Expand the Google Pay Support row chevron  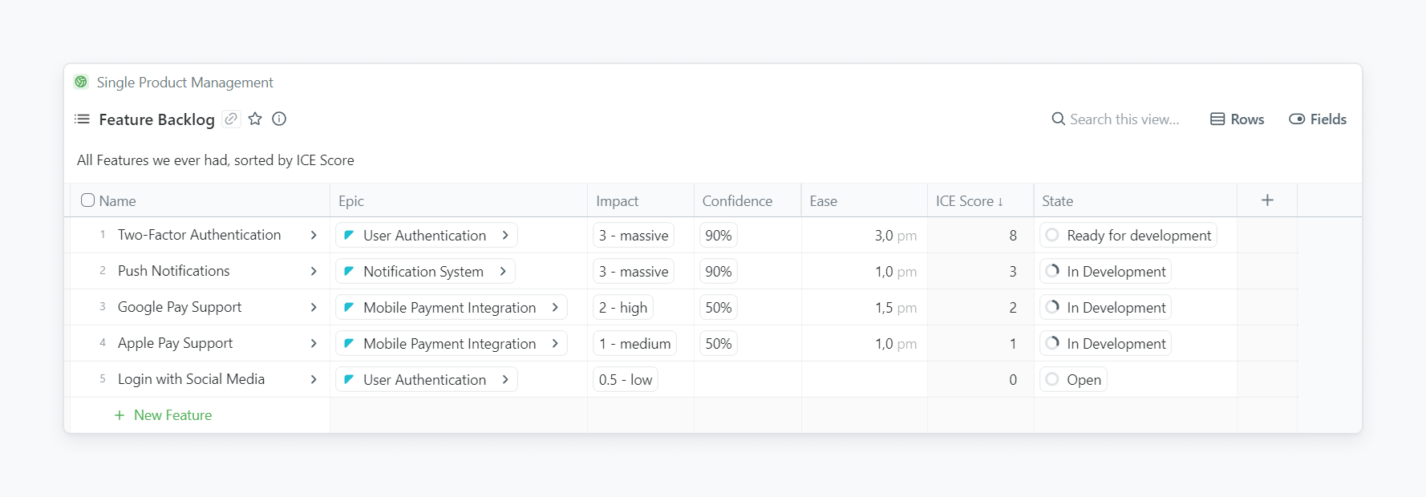tap(314, 307)
